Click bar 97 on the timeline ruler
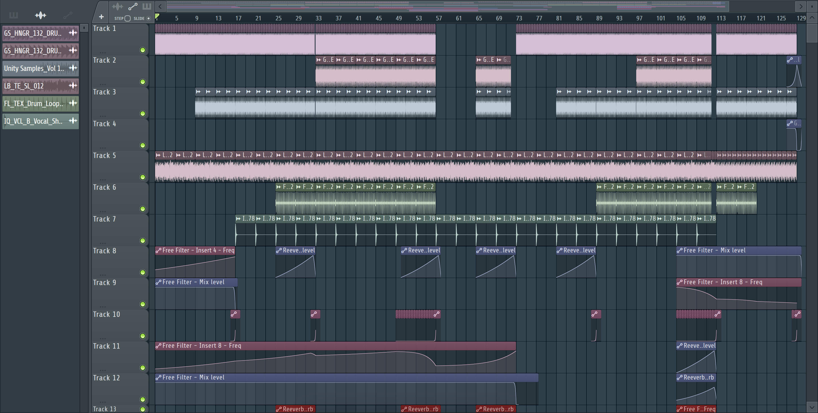This screenshot has height=413, width=818. coord(639,18)
